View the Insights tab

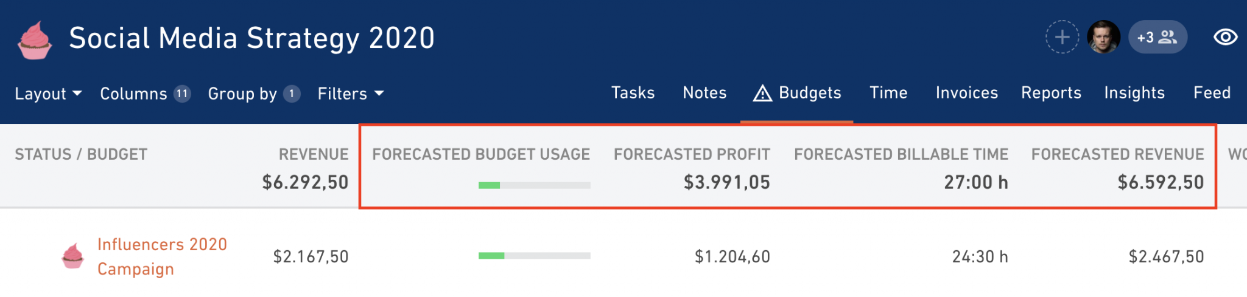click(x=1134, y=93)
